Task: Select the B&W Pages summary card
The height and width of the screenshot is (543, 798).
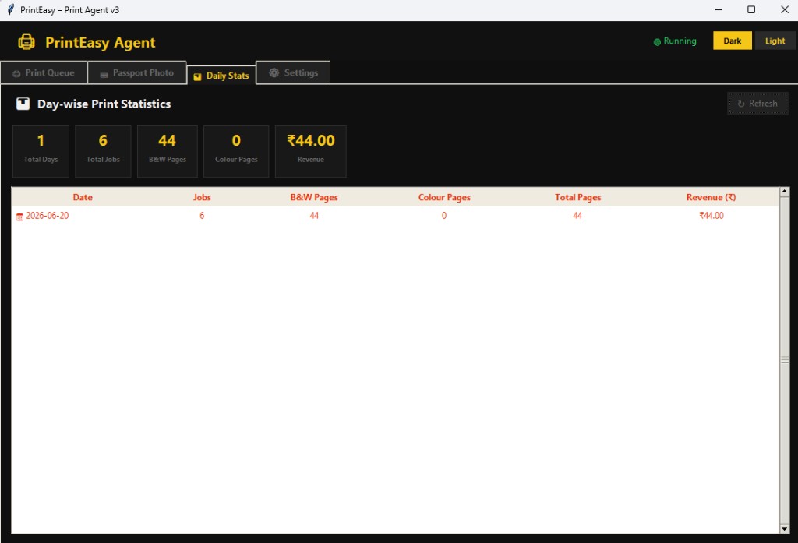Action: coord(168,151)
